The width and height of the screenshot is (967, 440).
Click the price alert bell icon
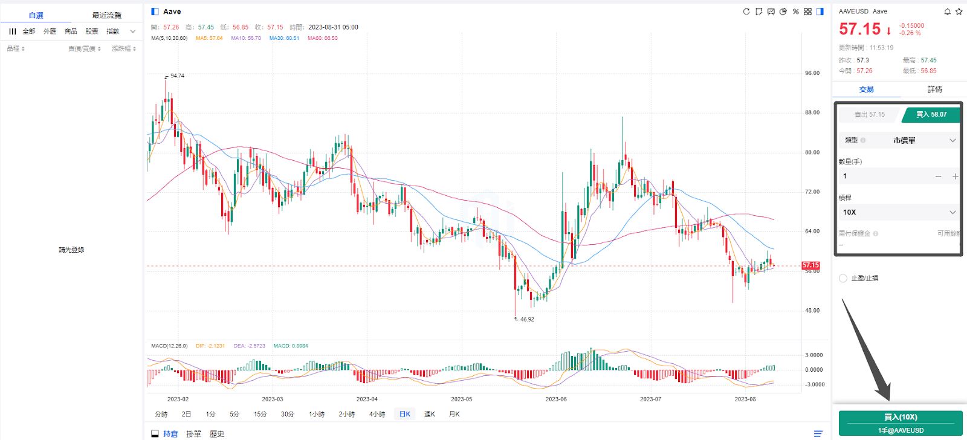(x=947, y=11)
